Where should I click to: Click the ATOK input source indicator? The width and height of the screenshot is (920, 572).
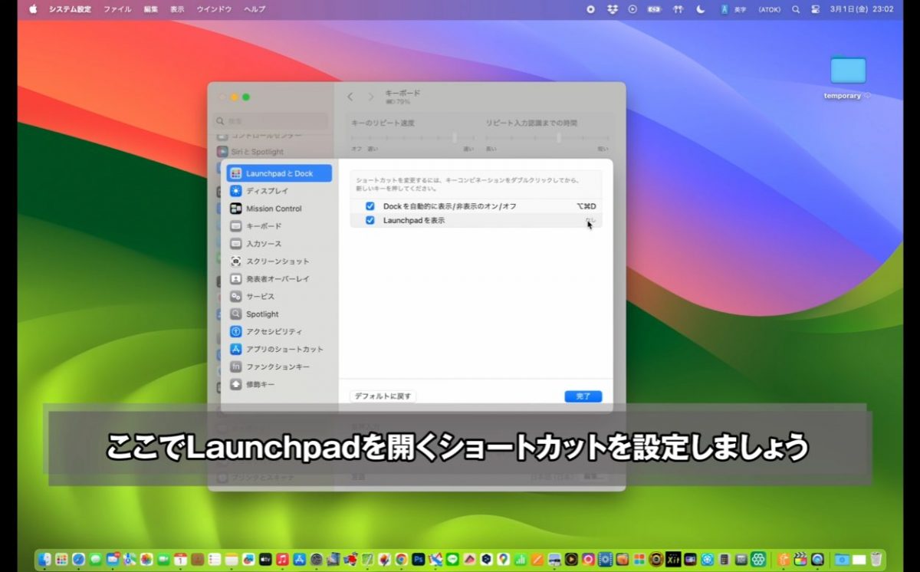(769, 9)
